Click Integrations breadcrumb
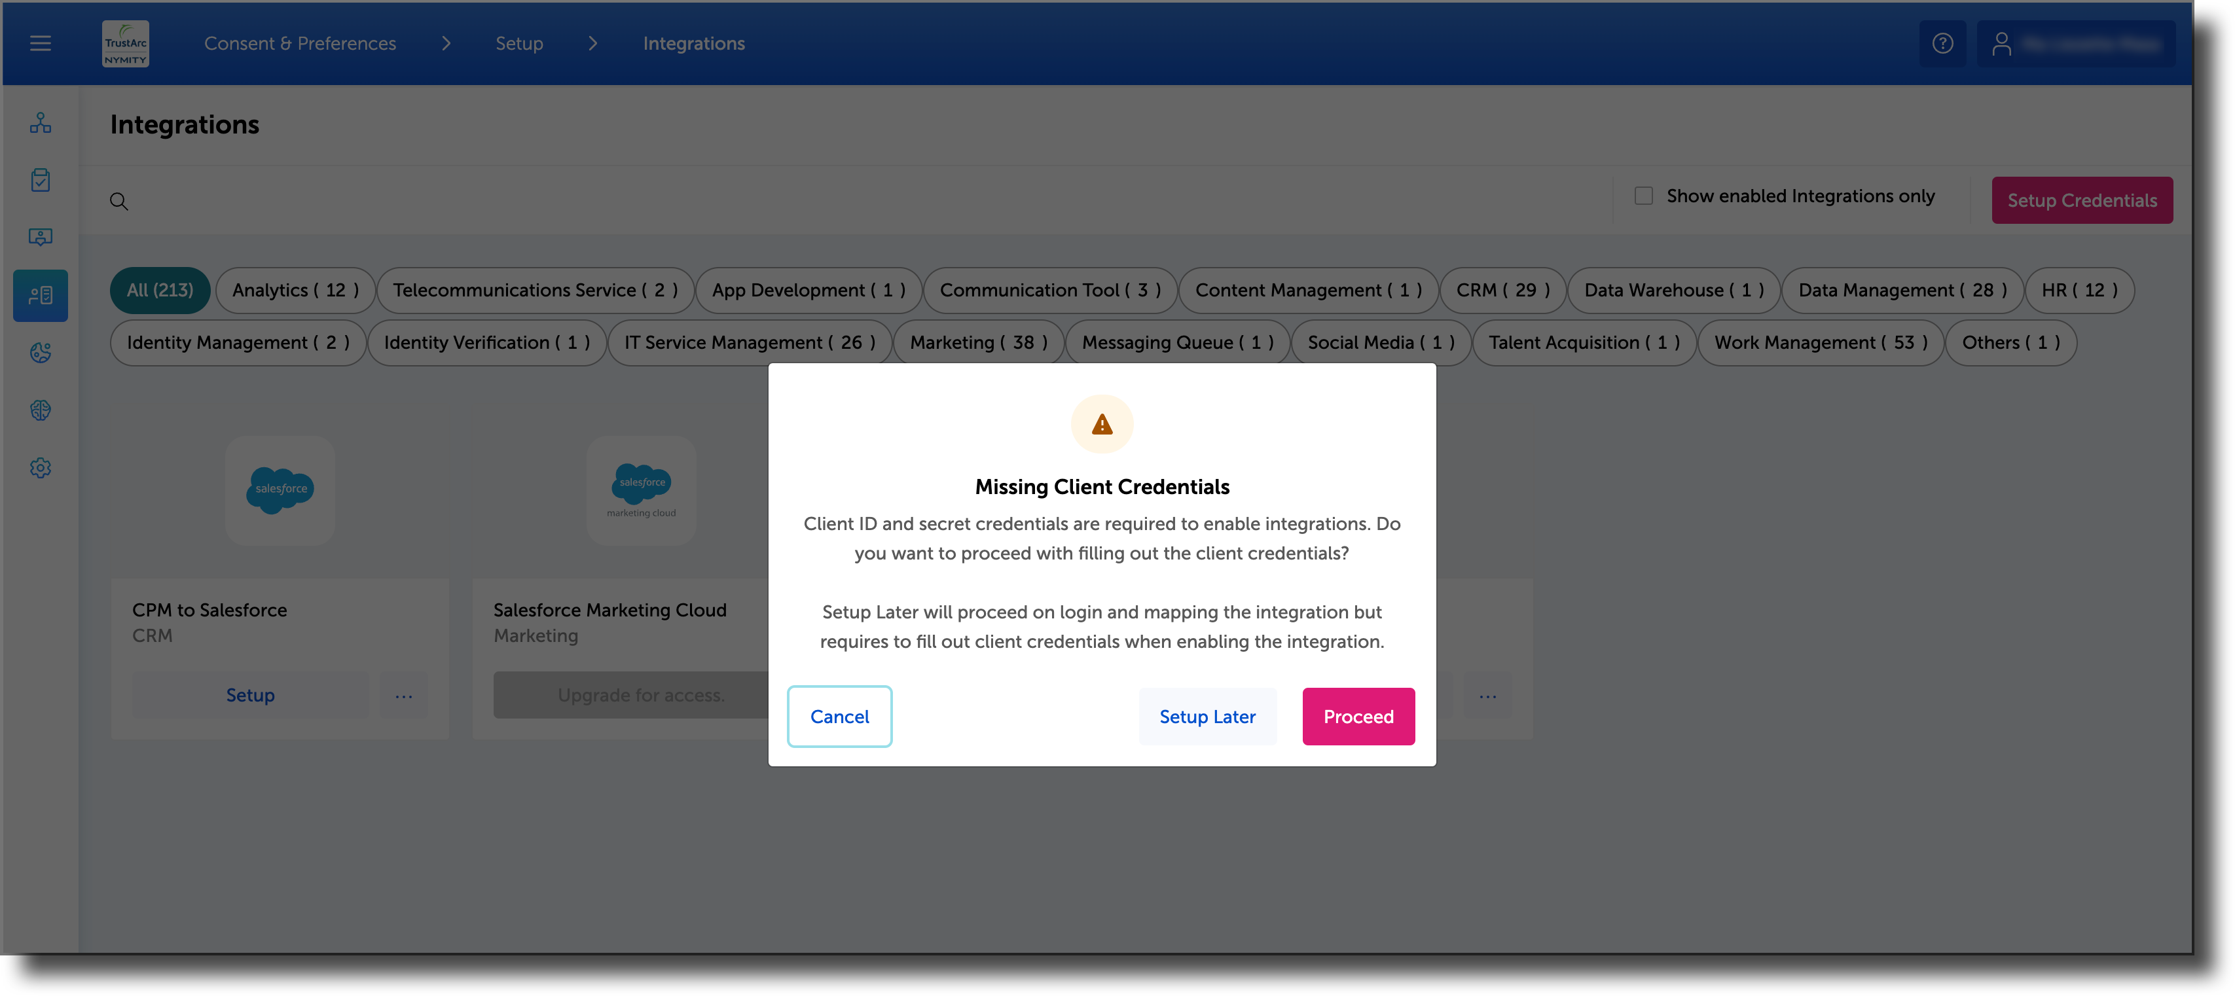This screenshot has height=996, width=2235. (x=693, y=43)
